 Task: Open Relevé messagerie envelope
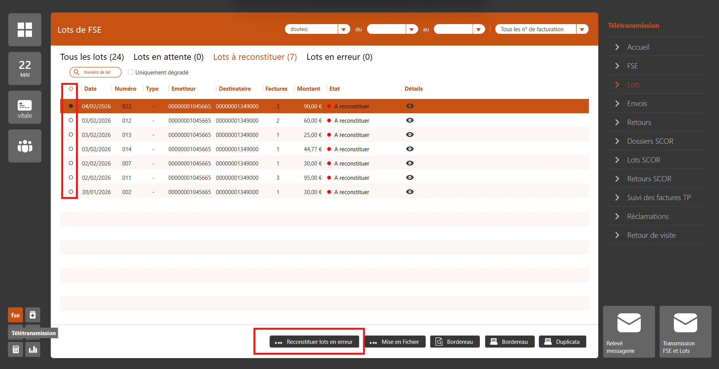tap(629, 332)
